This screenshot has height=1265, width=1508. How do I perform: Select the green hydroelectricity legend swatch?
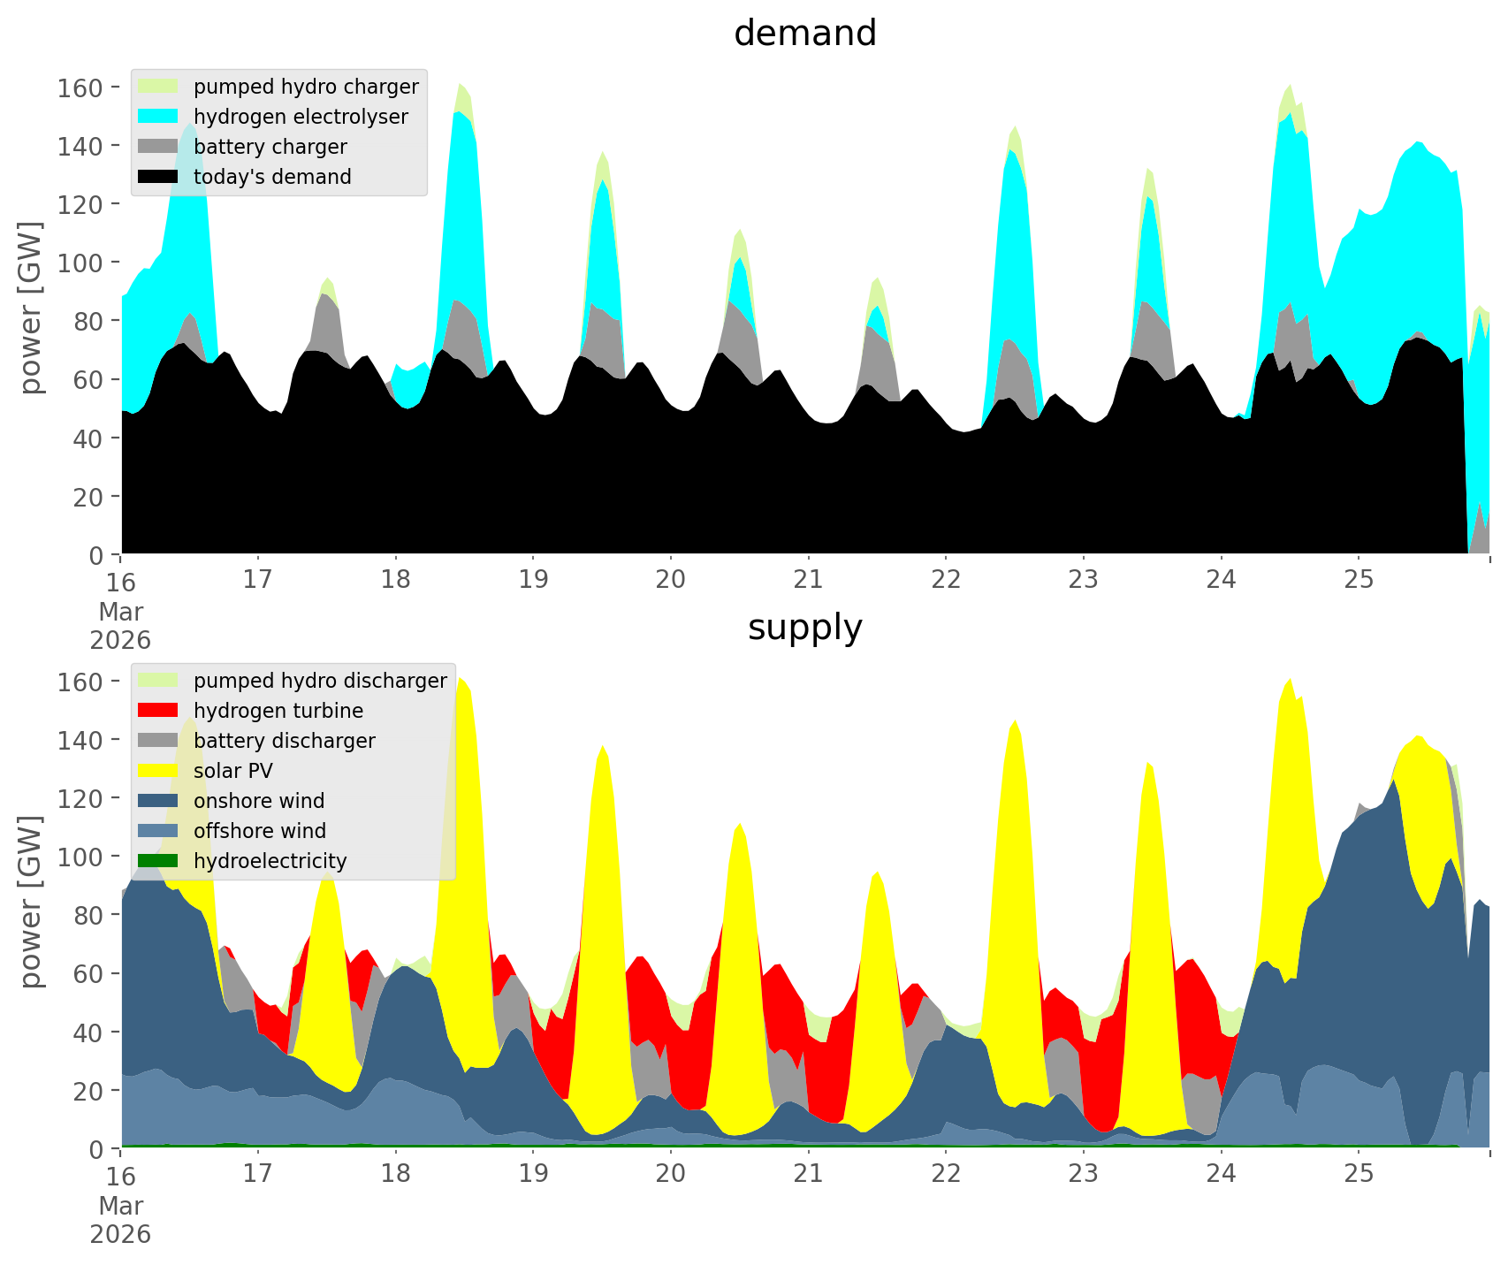[x=158, y=861]
